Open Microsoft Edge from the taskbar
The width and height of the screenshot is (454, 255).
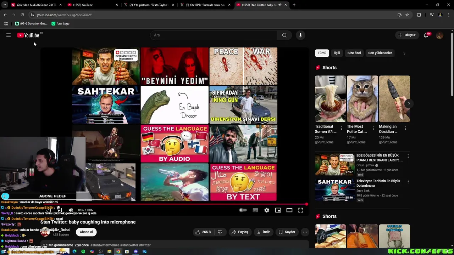[74, 251]
